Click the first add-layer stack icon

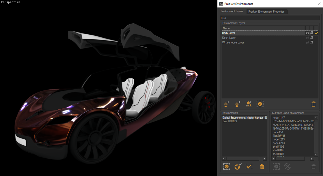(x=226, y=104)
